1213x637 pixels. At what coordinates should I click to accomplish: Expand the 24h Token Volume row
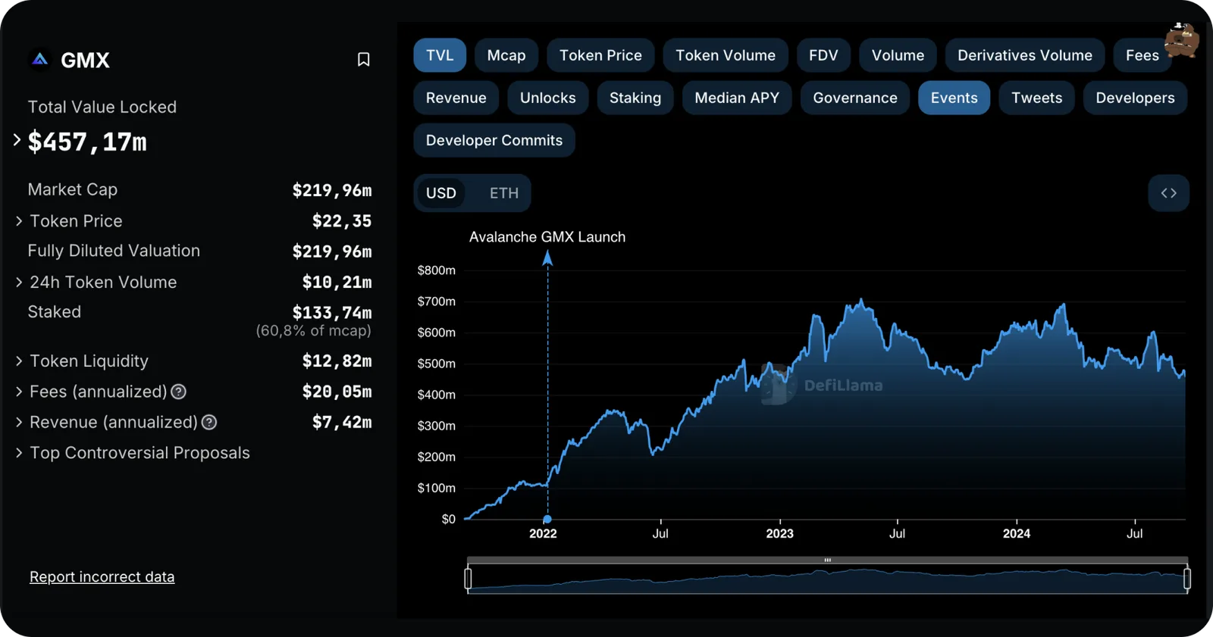tap(19, 283)
